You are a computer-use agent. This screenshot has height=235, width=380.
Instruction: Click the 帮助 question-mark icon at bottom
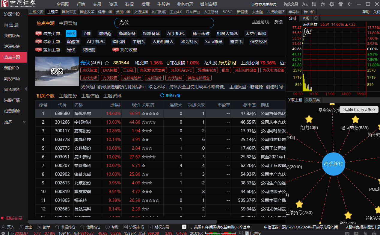pos(107,227)
